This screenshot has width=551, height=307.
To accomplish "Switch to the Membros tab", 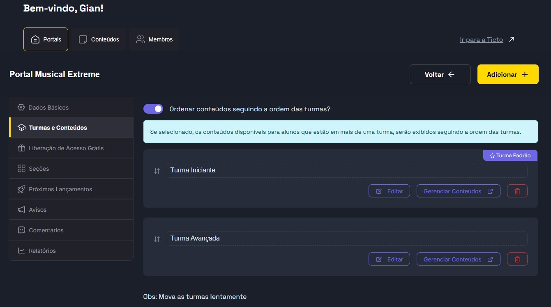I will tap(154, 39).
